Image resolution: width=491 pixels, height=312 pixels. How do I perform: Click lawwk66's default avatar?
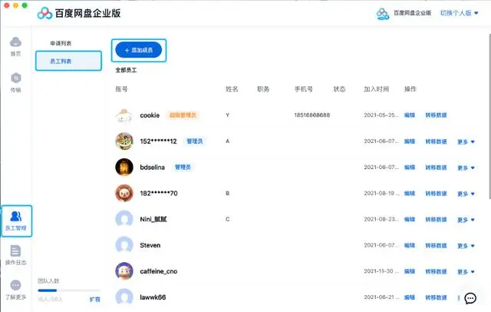pos(124,297)
